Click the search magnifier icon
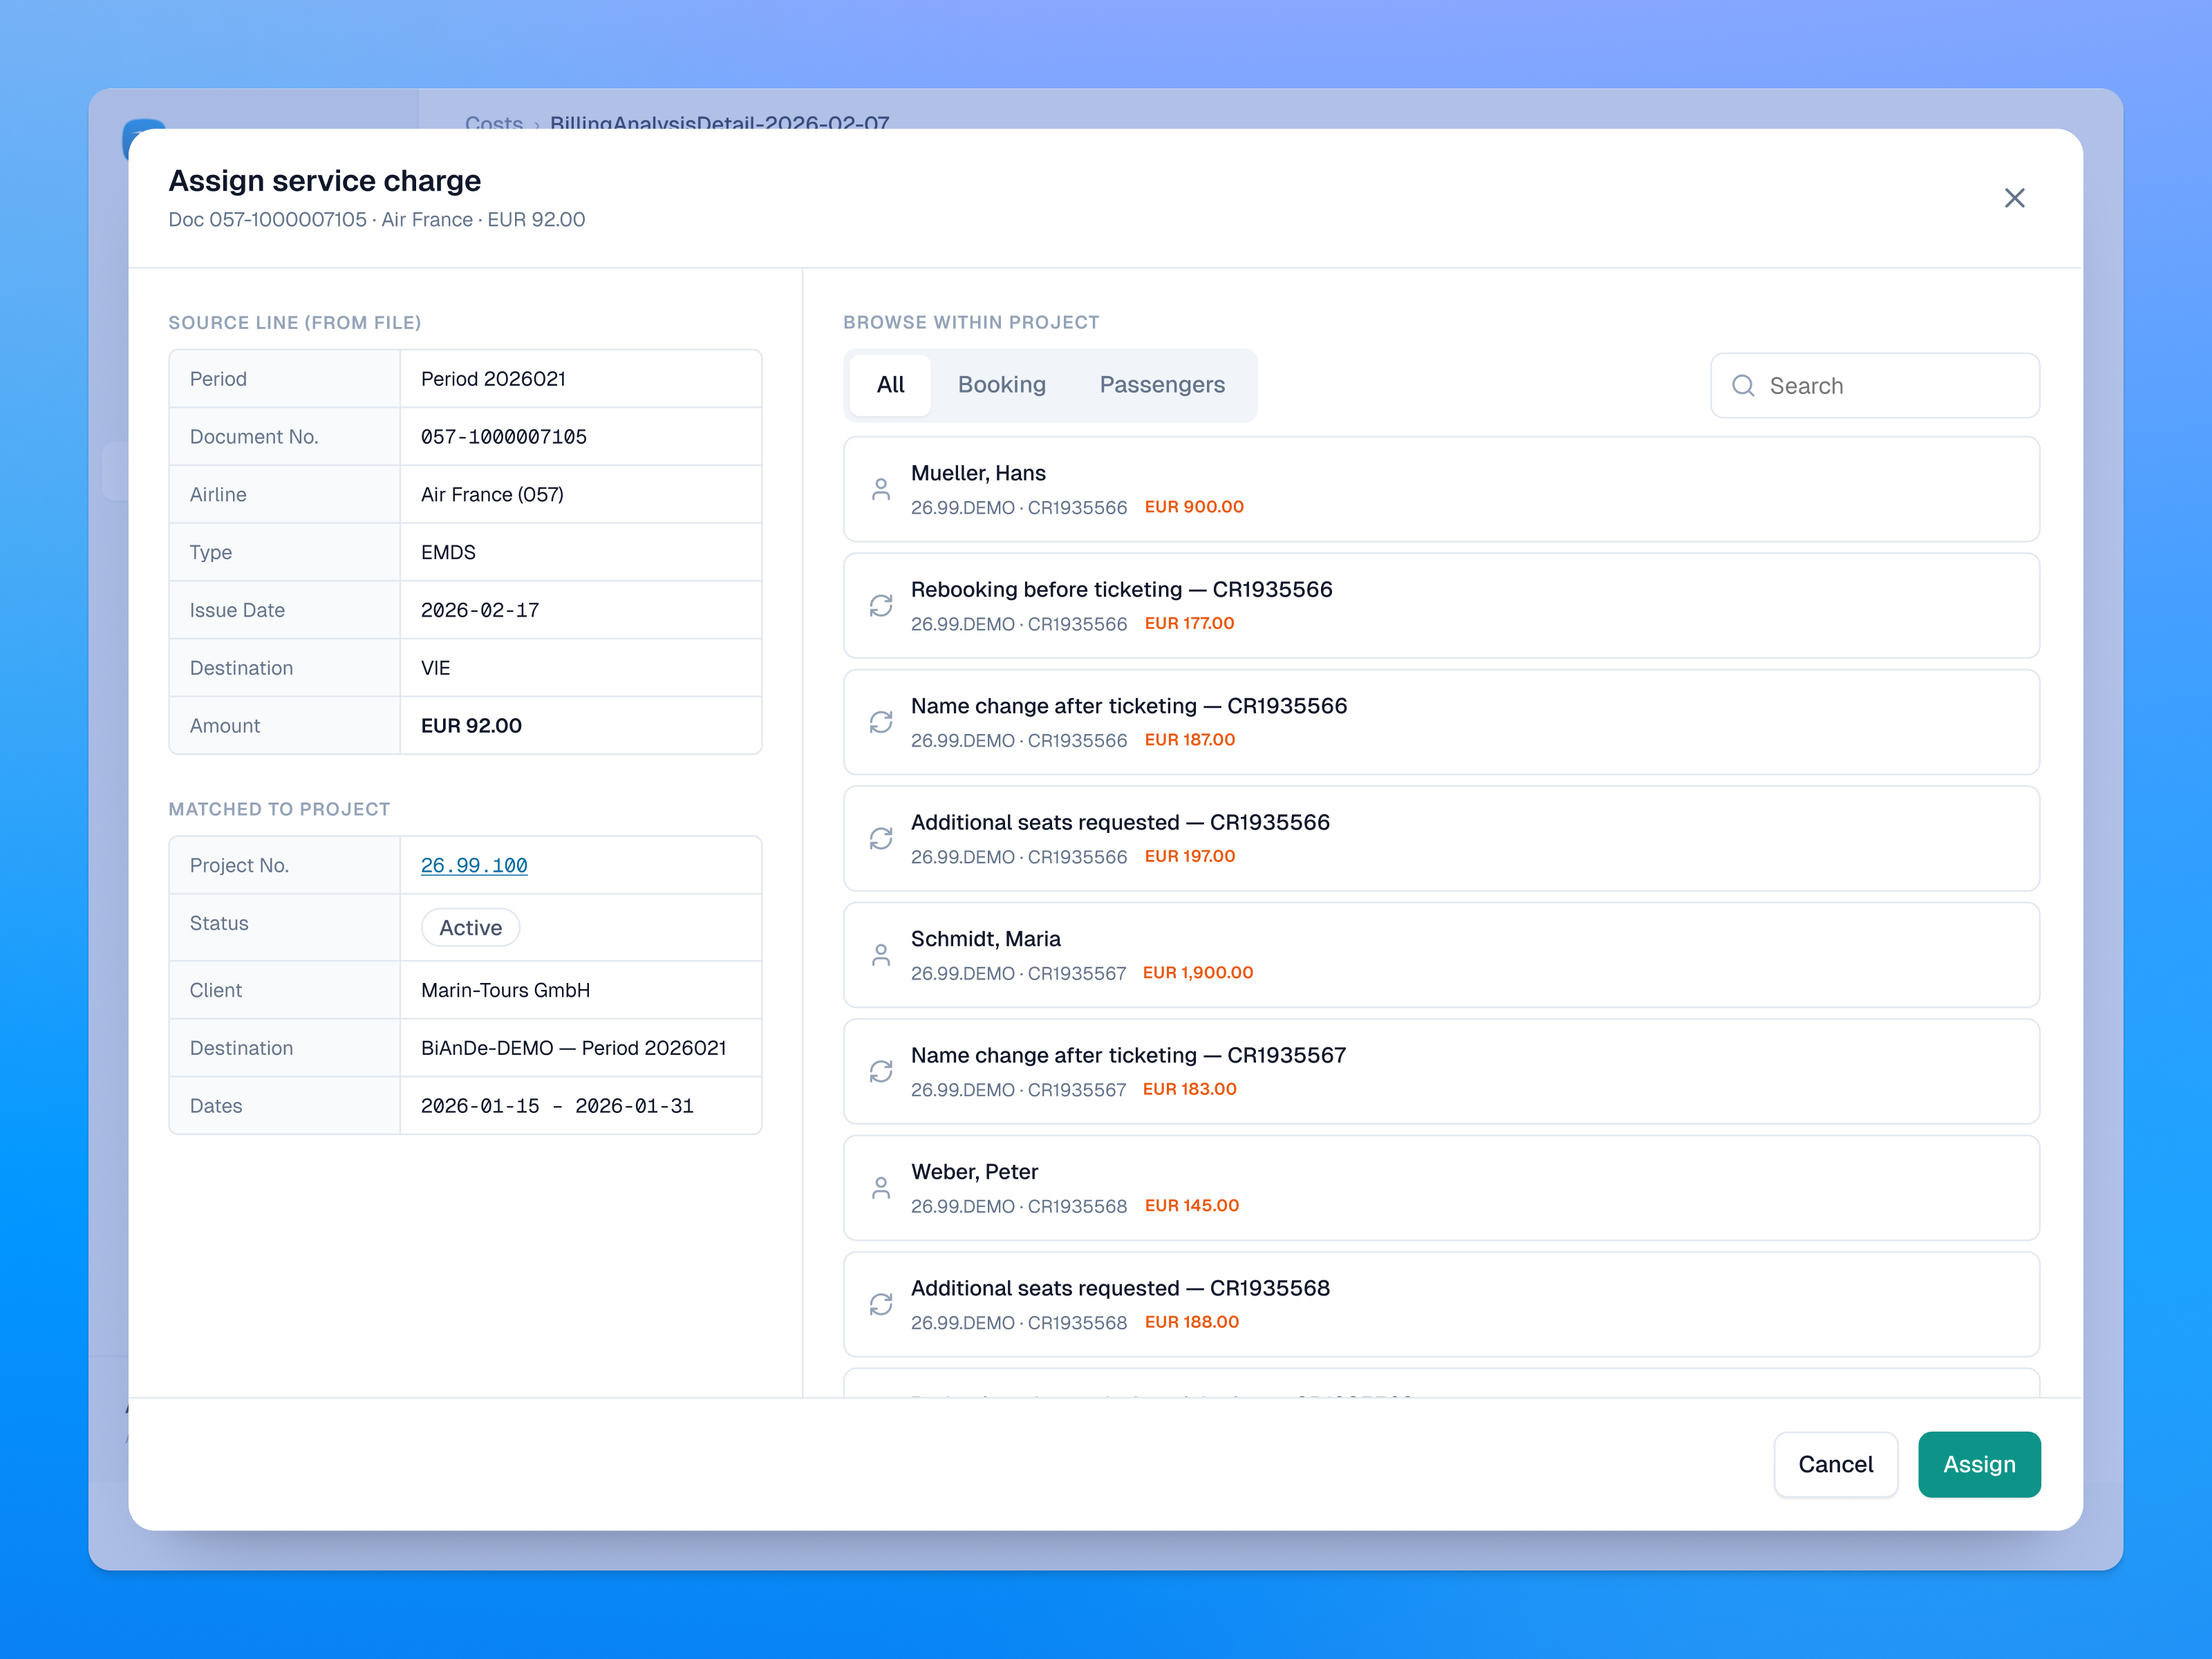 click(x=1743, y=386)
